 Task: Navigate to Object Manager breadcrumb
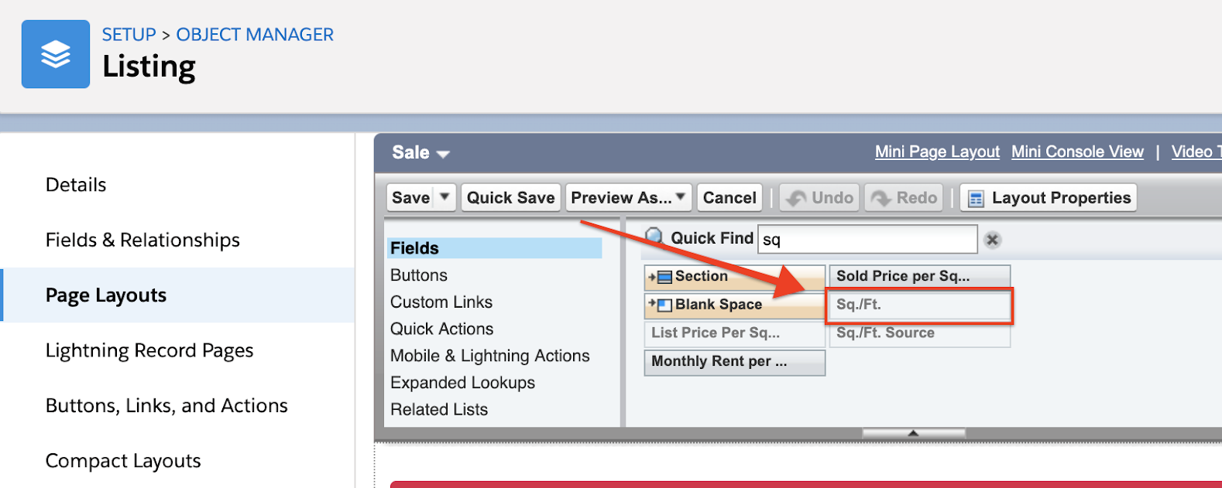pos(255,34)
